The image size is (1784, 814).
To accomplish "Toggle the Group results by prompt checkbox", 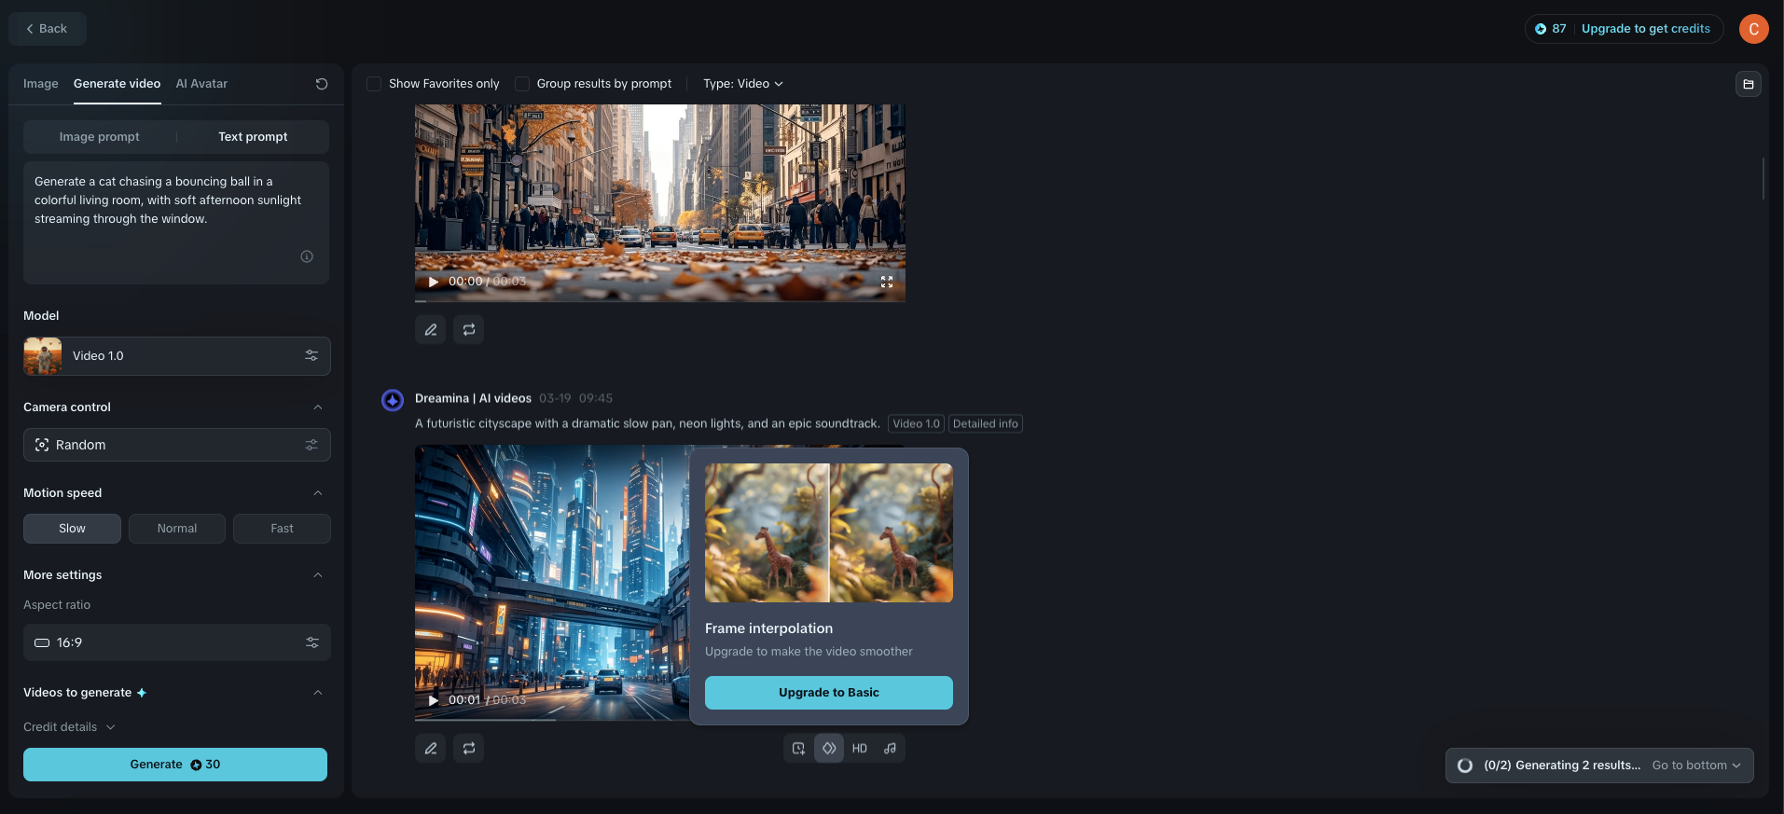I will (522, 84).
